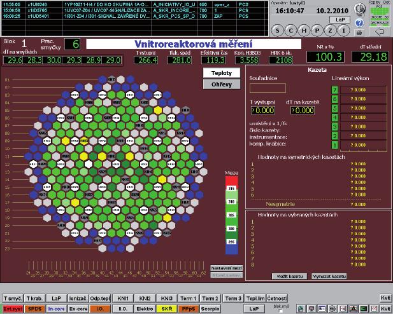Viewport: 393px width, 314px height.
Task: Select the yellow cassette on row 19
Action: pyautogui.click(x=167, y=217)
